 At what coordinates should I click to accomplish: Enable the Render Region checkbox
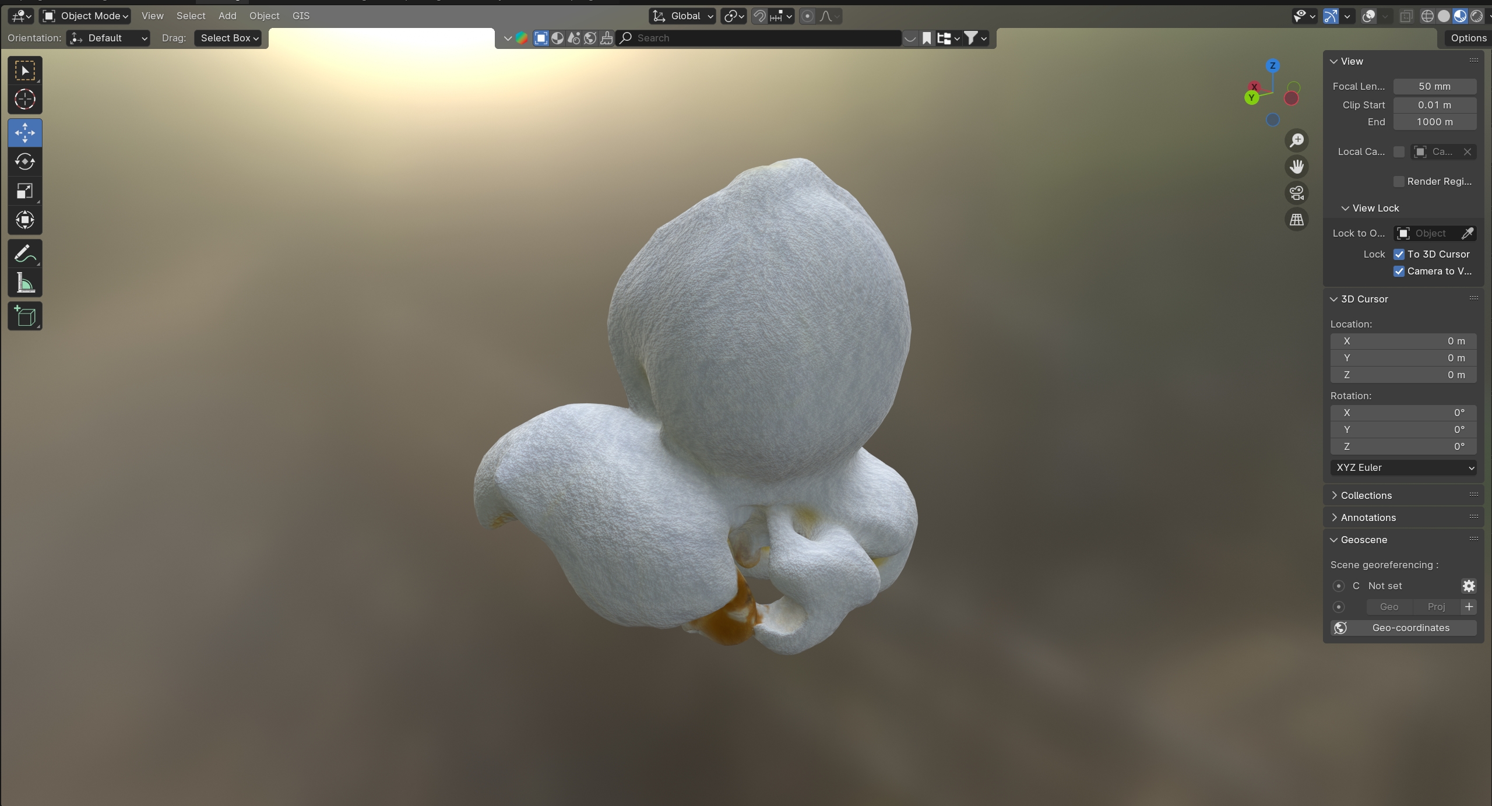[x=1399, y=181]
